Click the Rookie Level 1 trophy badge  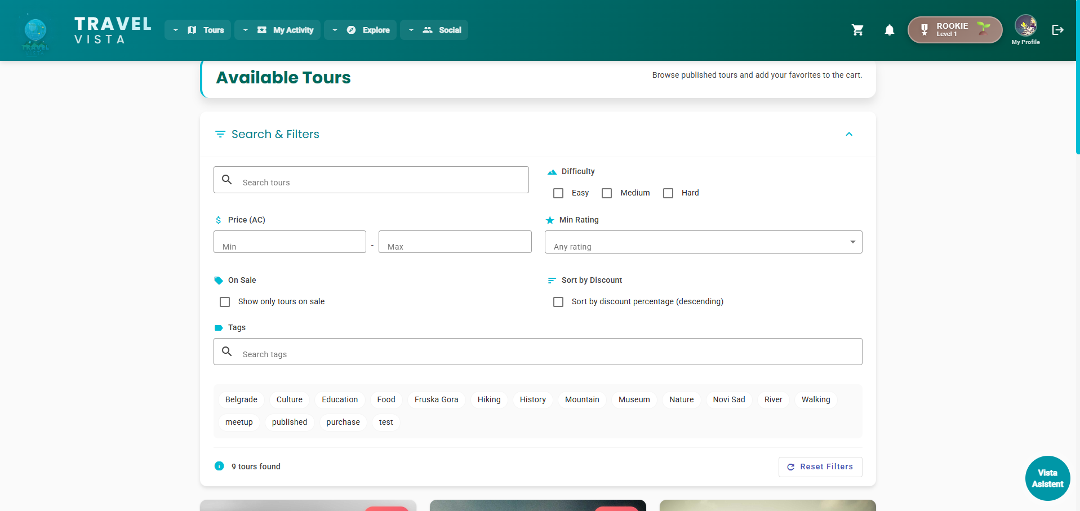(954, 30)
